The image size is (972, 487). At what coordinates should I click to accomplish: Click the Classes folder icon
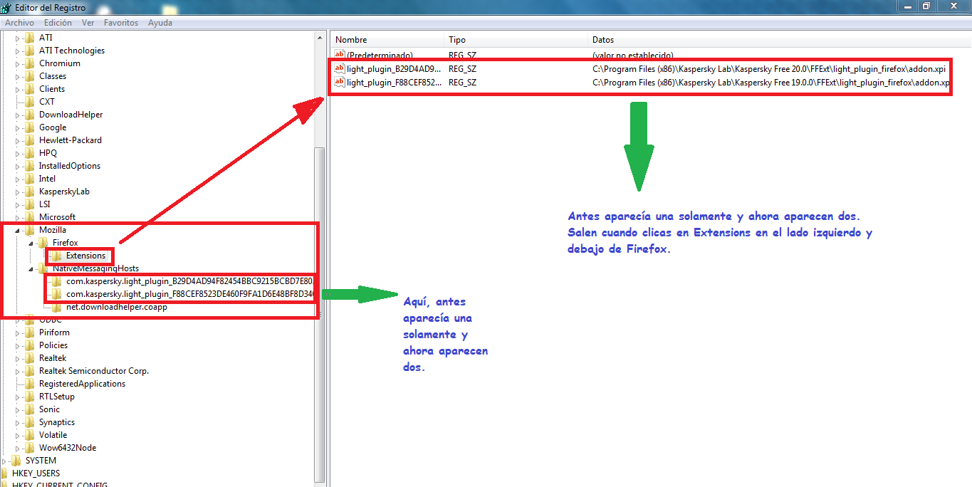tap(30, 76)
